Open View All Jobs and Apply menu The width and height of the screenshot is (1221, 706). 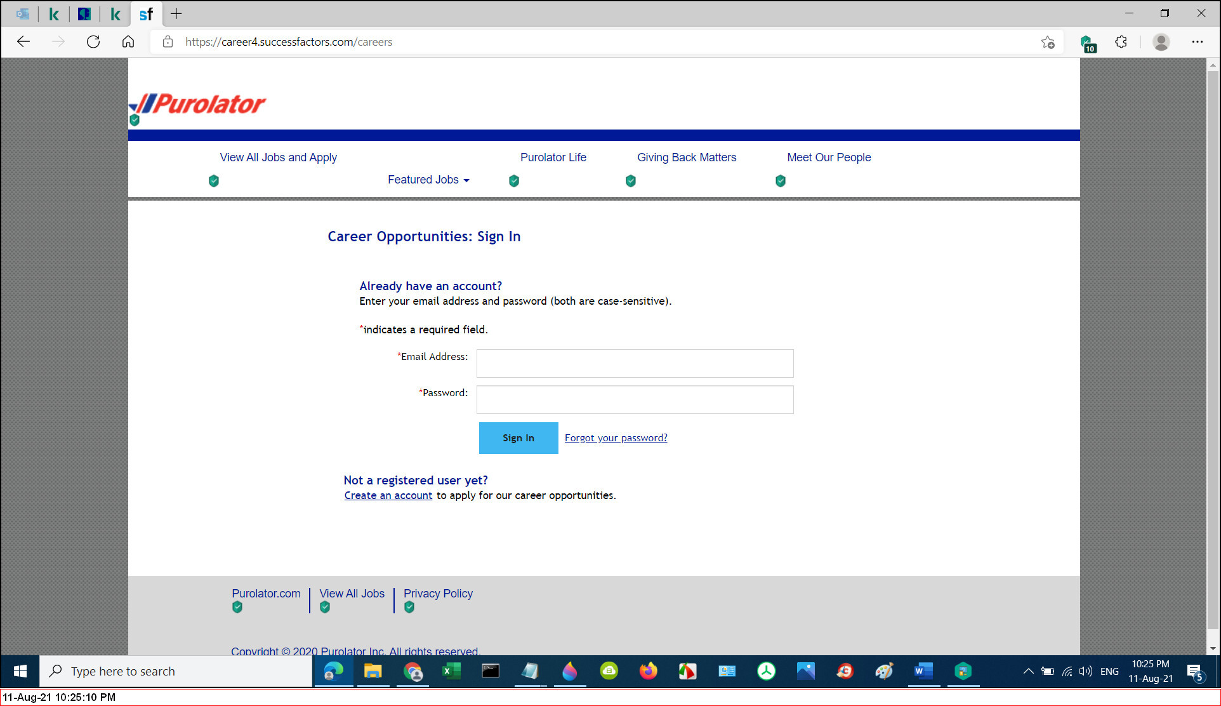(278, 157)
